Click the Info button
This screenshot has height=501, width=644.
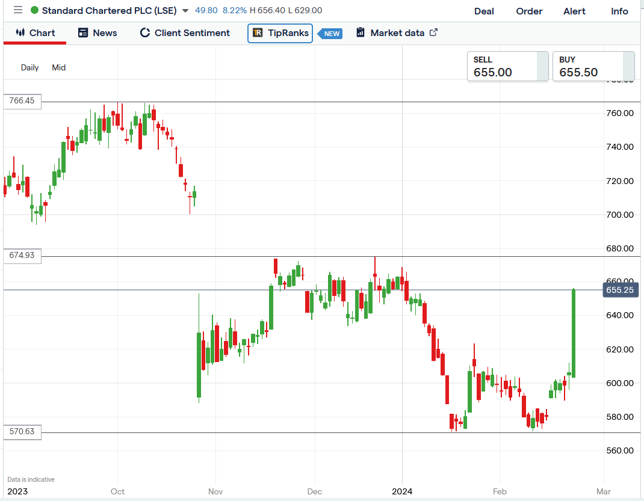click(x=619, y=11)
